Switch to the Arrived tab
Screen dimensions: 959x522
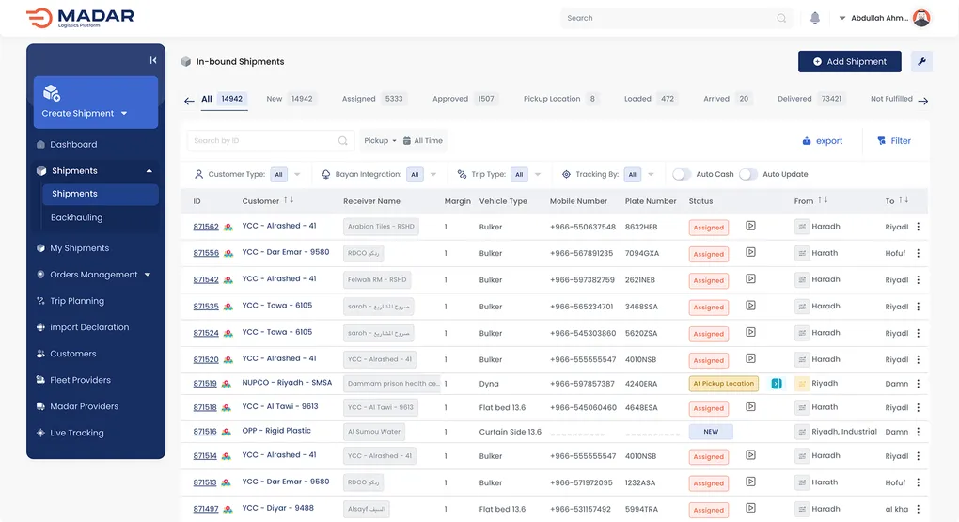(727, 99)
